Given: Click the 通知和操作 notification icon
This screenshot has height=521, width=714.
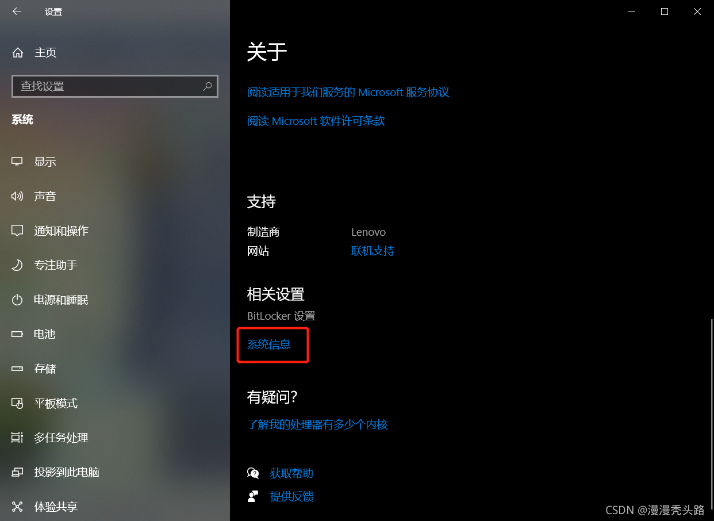Looking at the screenshot, I should coord(17,231).
